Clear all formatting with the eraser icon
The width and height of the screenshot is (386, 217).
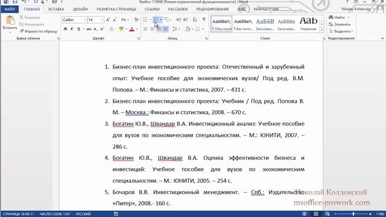click(x=136, y=20)
